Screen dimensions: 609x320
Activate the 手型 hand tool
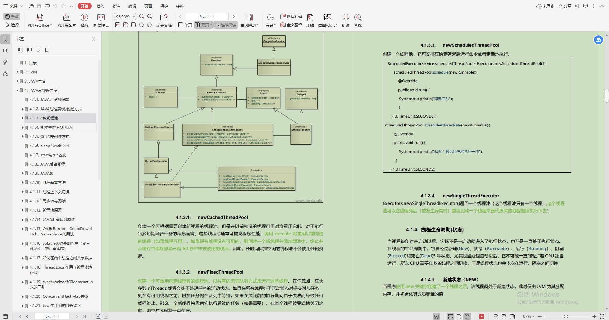[12, 17]
